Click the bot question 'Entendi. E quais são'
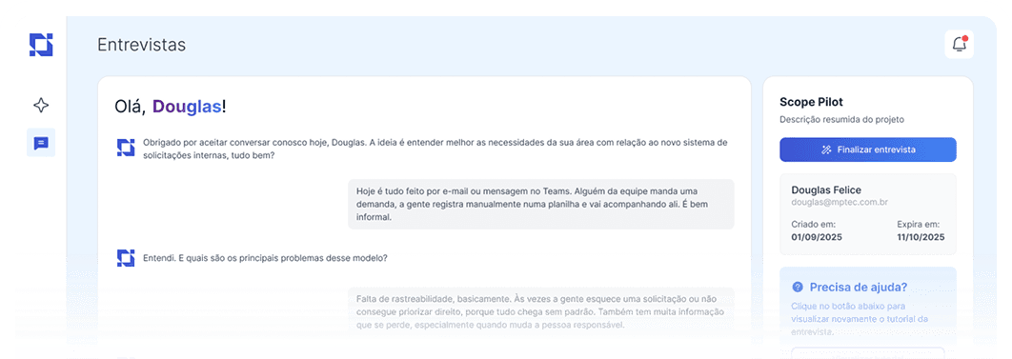Viewport: 1012px width, 359px height. click(265, 258)
